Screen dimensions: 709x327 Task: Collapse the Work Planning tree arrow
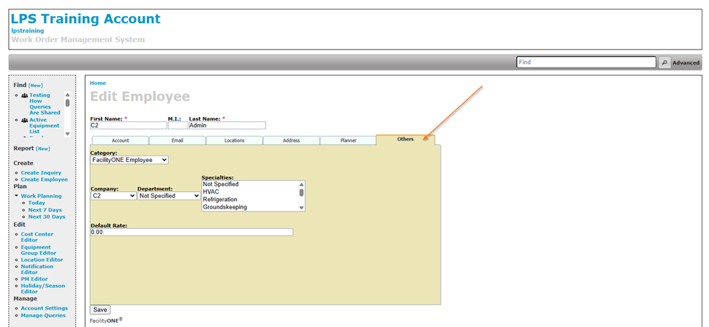pyautogui.click(x=16, y=196)
